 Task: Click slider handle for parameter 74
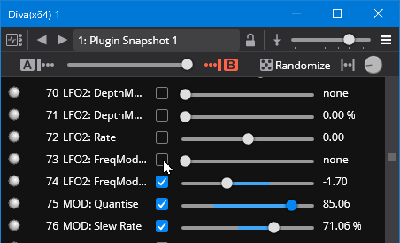pos(227,183)
